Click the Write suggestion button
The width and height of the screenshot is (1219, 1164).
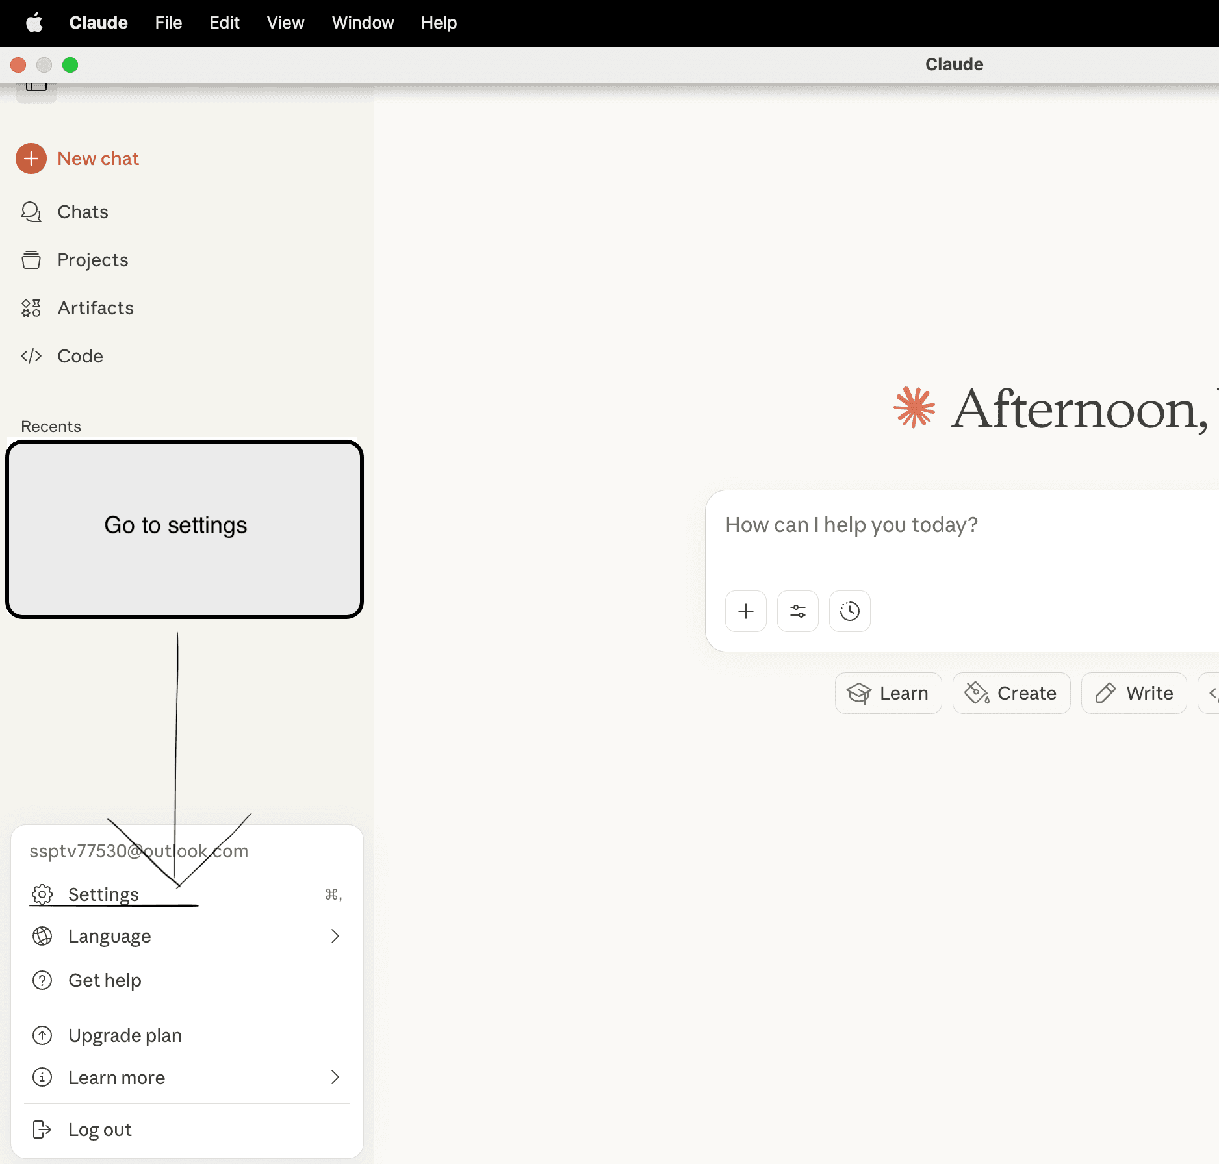(1134, 693)
